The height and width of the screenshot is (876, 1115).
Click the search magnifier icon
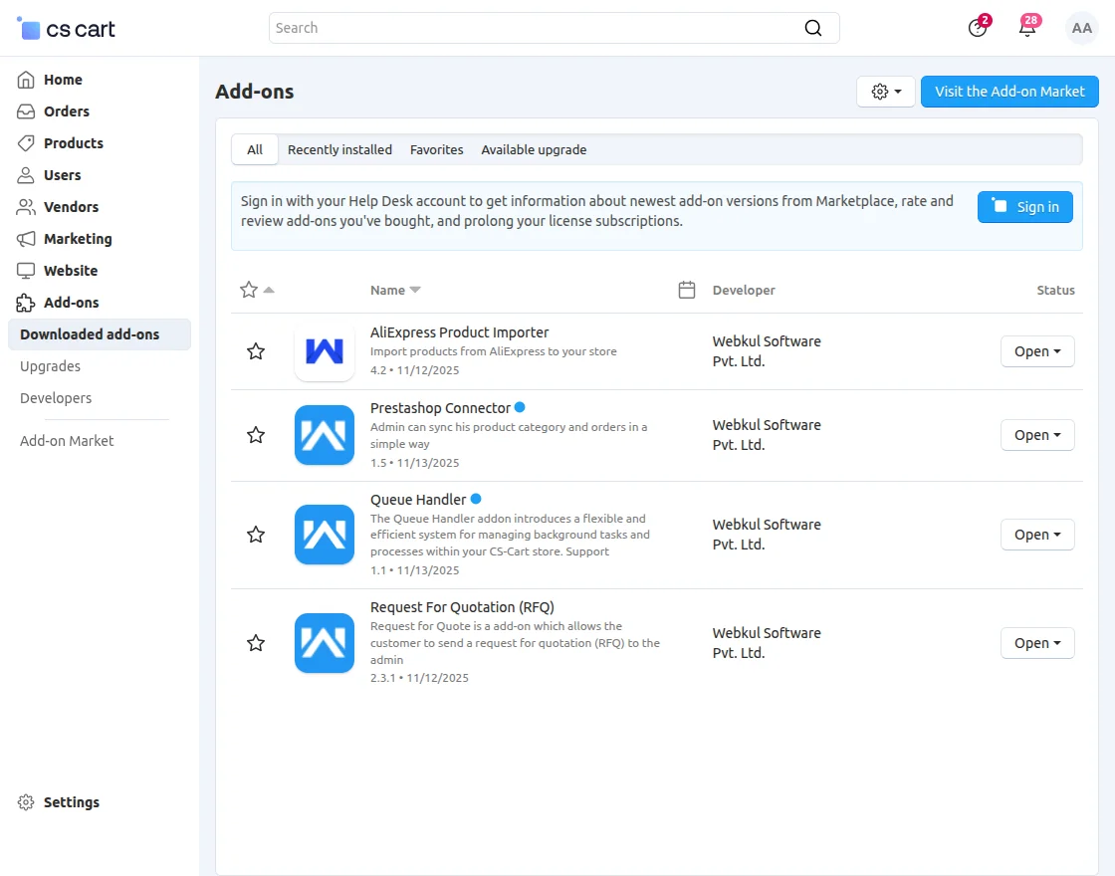point(813,28)
